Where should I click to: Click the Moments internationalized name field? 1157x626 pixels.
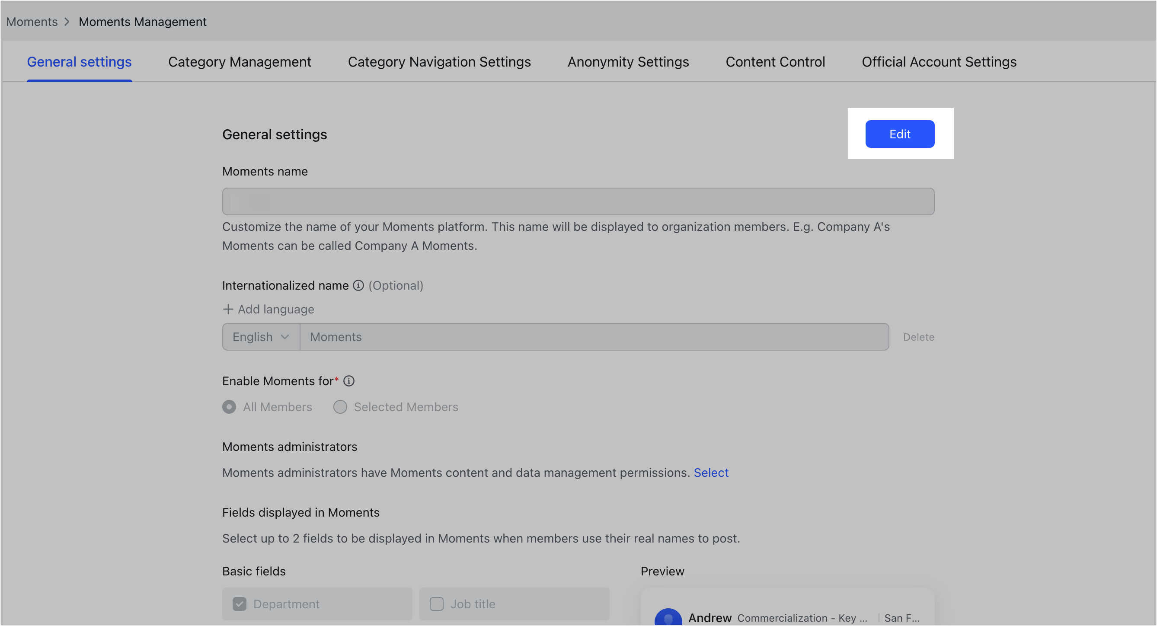pos(594,337)
